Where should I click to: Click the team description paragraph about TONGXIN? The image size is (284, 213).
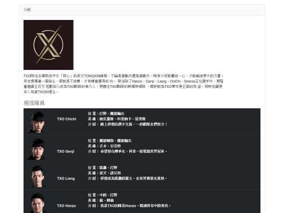click(124, 84)
